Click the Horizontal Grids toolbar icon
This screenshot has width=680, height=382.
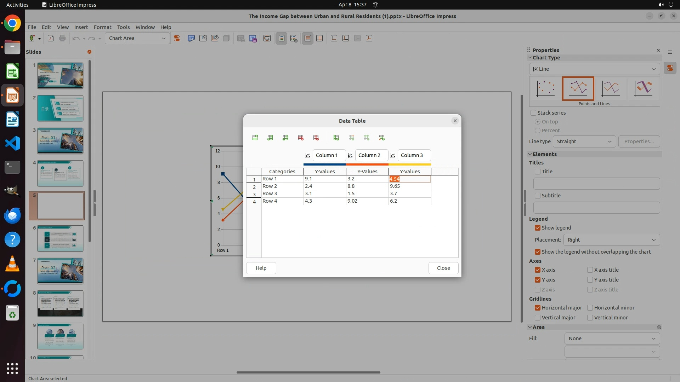308,38
